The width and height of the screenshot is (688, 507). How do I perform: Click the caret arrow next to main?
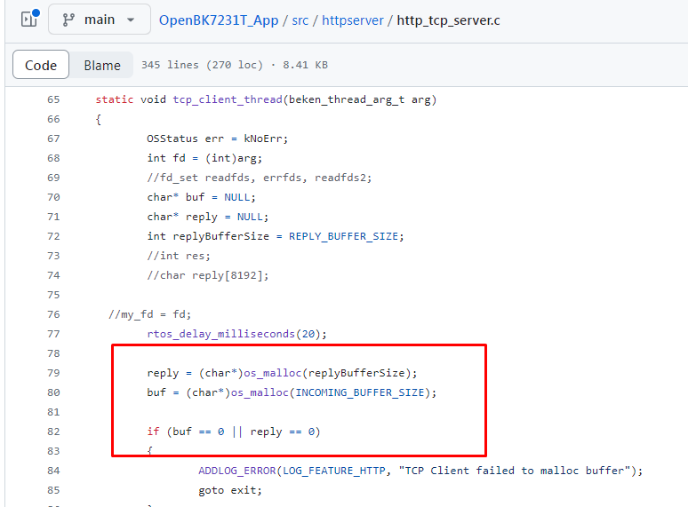point(131,20)
